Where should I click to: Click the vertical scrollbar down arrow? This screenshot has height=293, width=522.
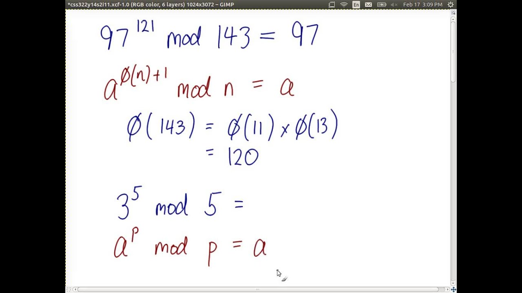click(x=453, y=283)
